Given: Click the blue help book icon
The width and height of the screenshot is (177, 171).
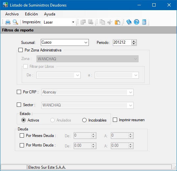Looking at the screenshot, I should click(129, 22).
